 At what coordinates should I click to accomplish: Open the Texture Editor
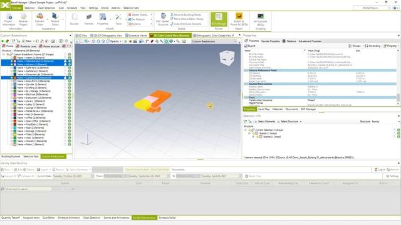click(55, 19)
